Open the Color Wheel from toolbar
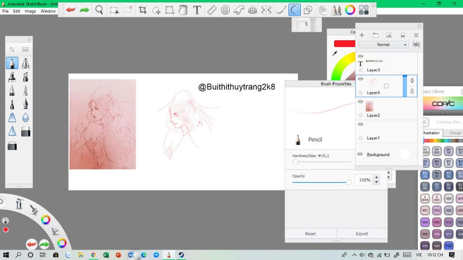 click(x=350, y=10)
